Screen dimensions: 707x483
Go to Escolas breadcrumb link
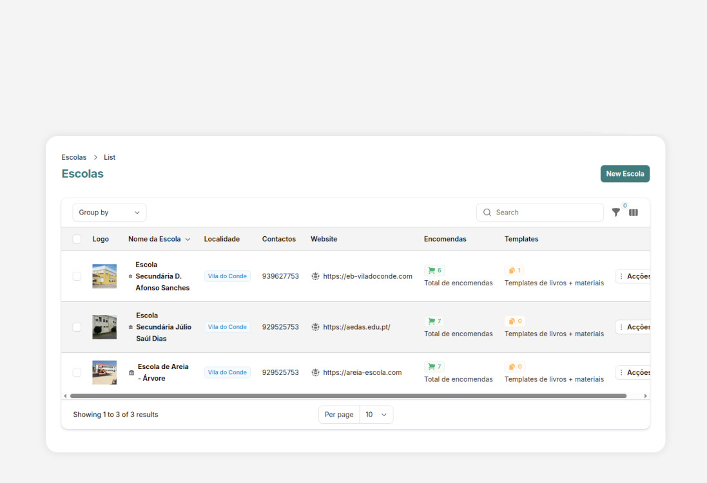[74, 157]
